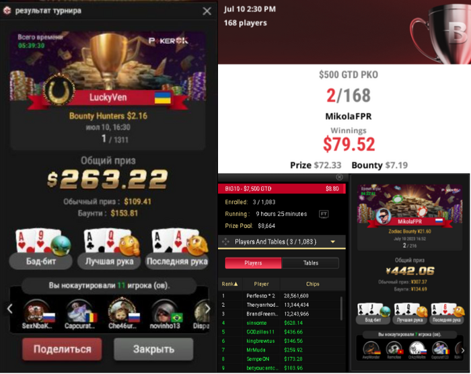Switch to the Players tab

(x=253, y=263)
